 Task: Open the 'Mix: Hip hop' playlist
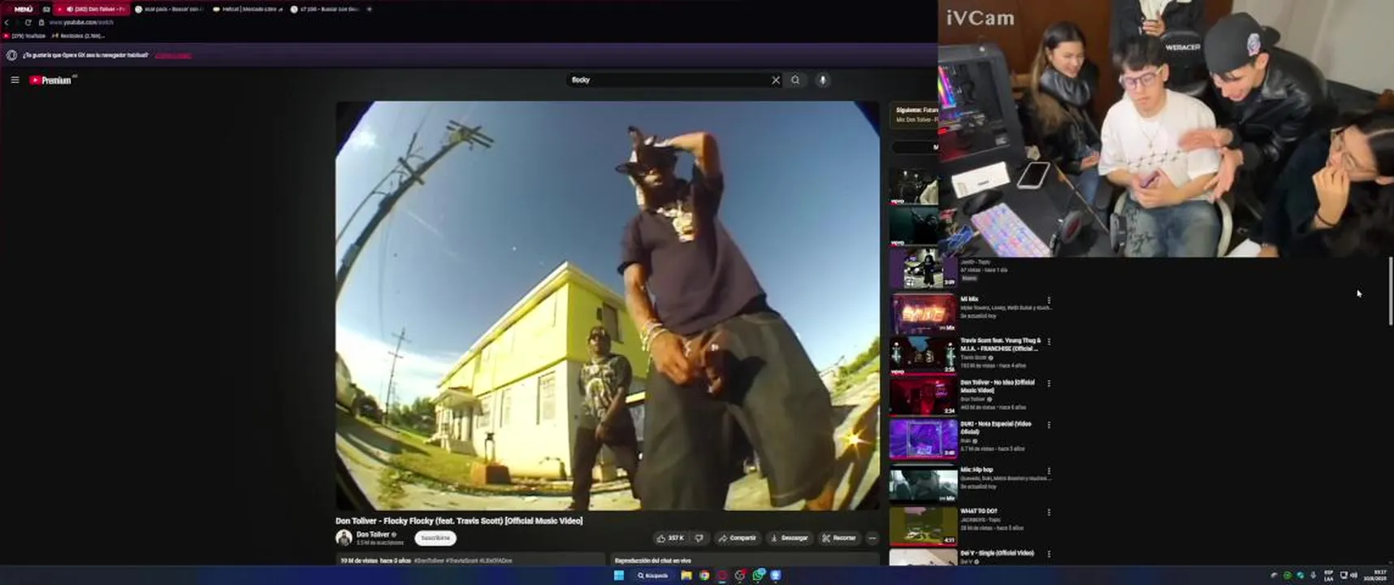923,483
